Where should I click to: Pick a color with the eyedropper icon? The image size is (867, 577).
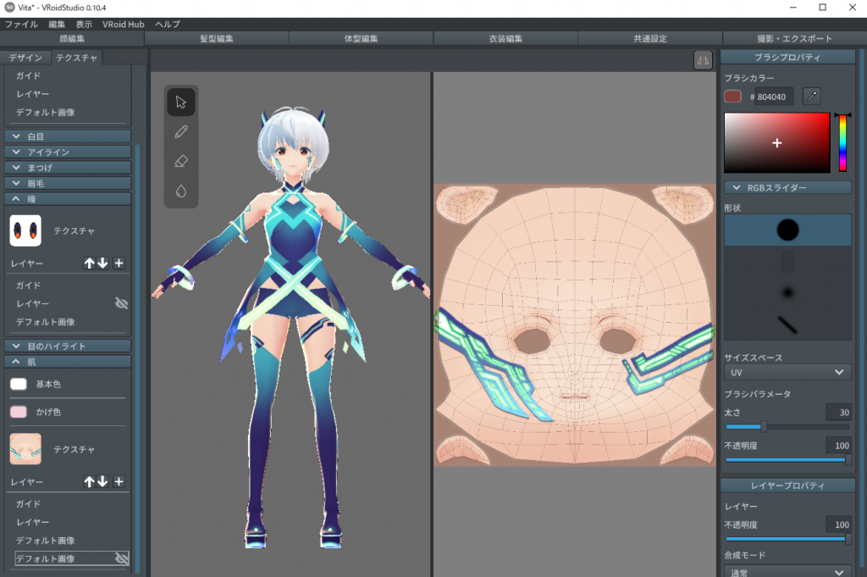click(811, 97)
